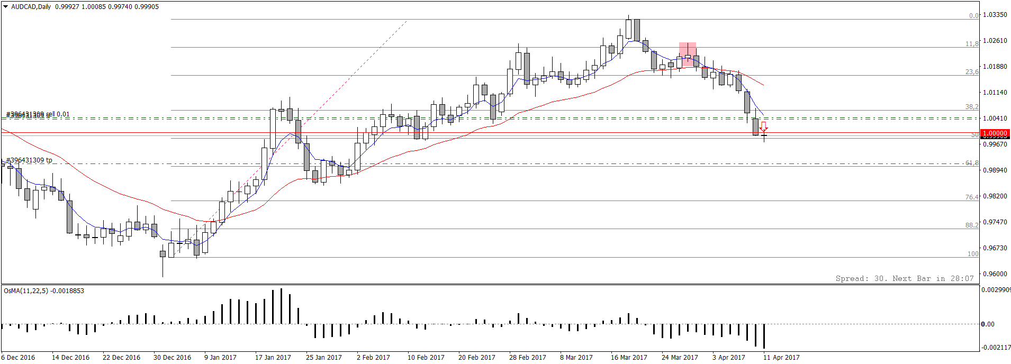Click the 'Spread: 30. Next Bar in 28:07' text
Screen dimensions: 1011x364
(x=905, y=278)
